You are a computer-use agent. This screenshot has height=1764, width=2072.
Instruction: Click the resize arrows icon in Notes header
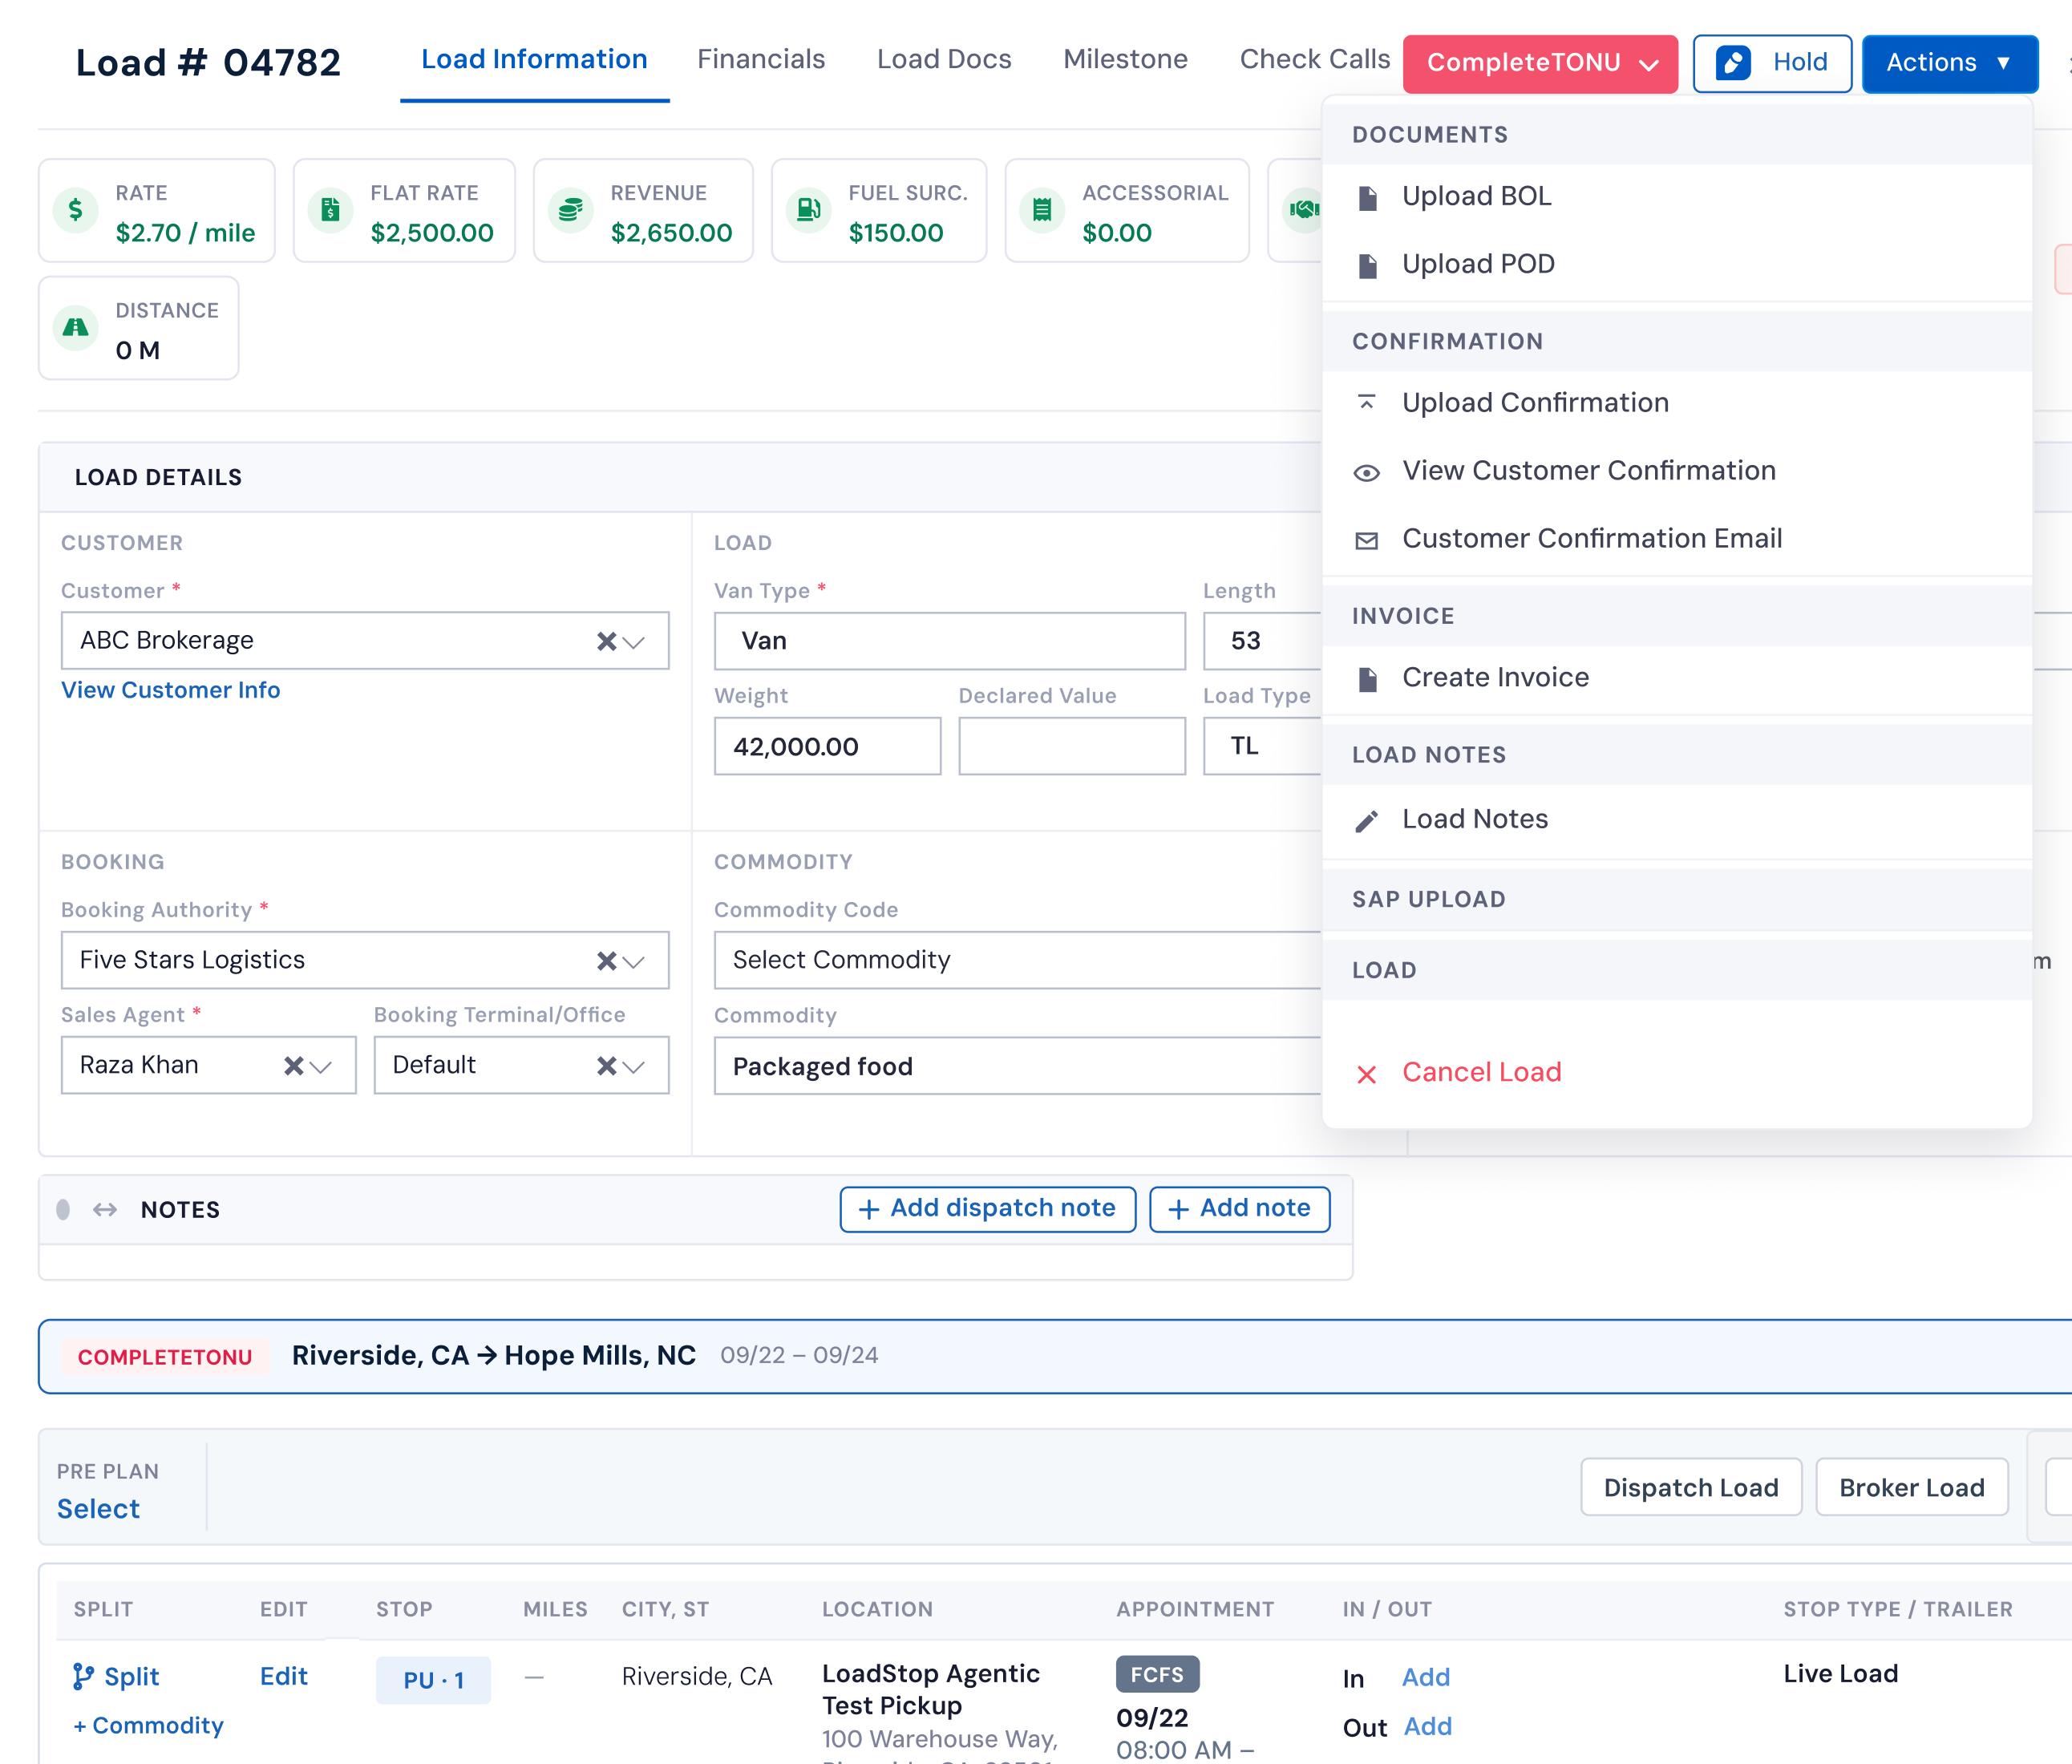105,1210
